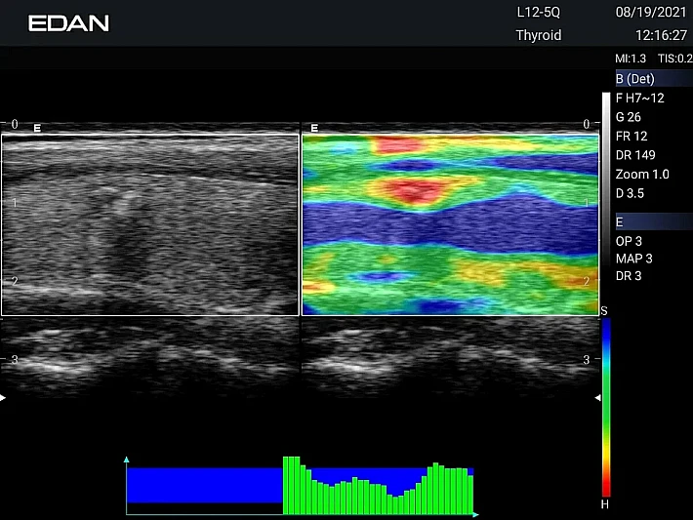
Task: Click the left focus position triangle marker
Action: click(3, 398)
